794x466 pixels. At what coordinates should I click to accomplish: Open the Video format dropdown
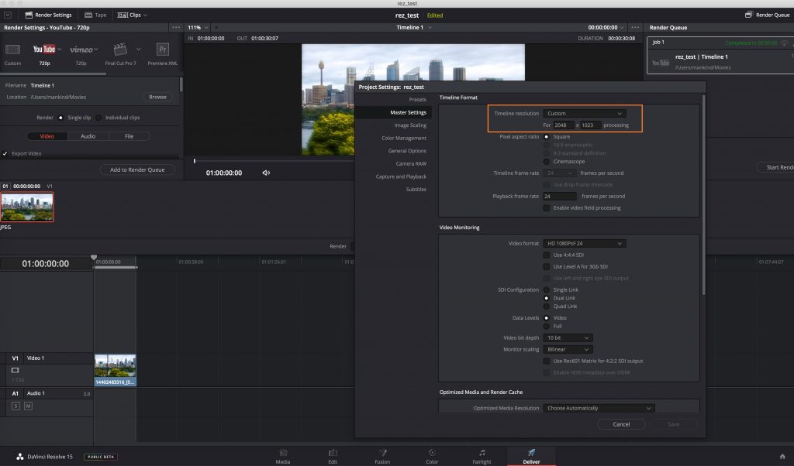tap(585, 244)
